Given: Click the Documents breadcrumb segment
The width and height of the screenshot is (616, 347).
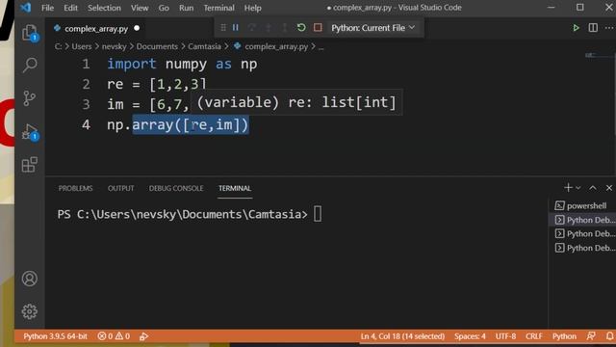Looking at the screenshot, I should (x=157, y=46).
